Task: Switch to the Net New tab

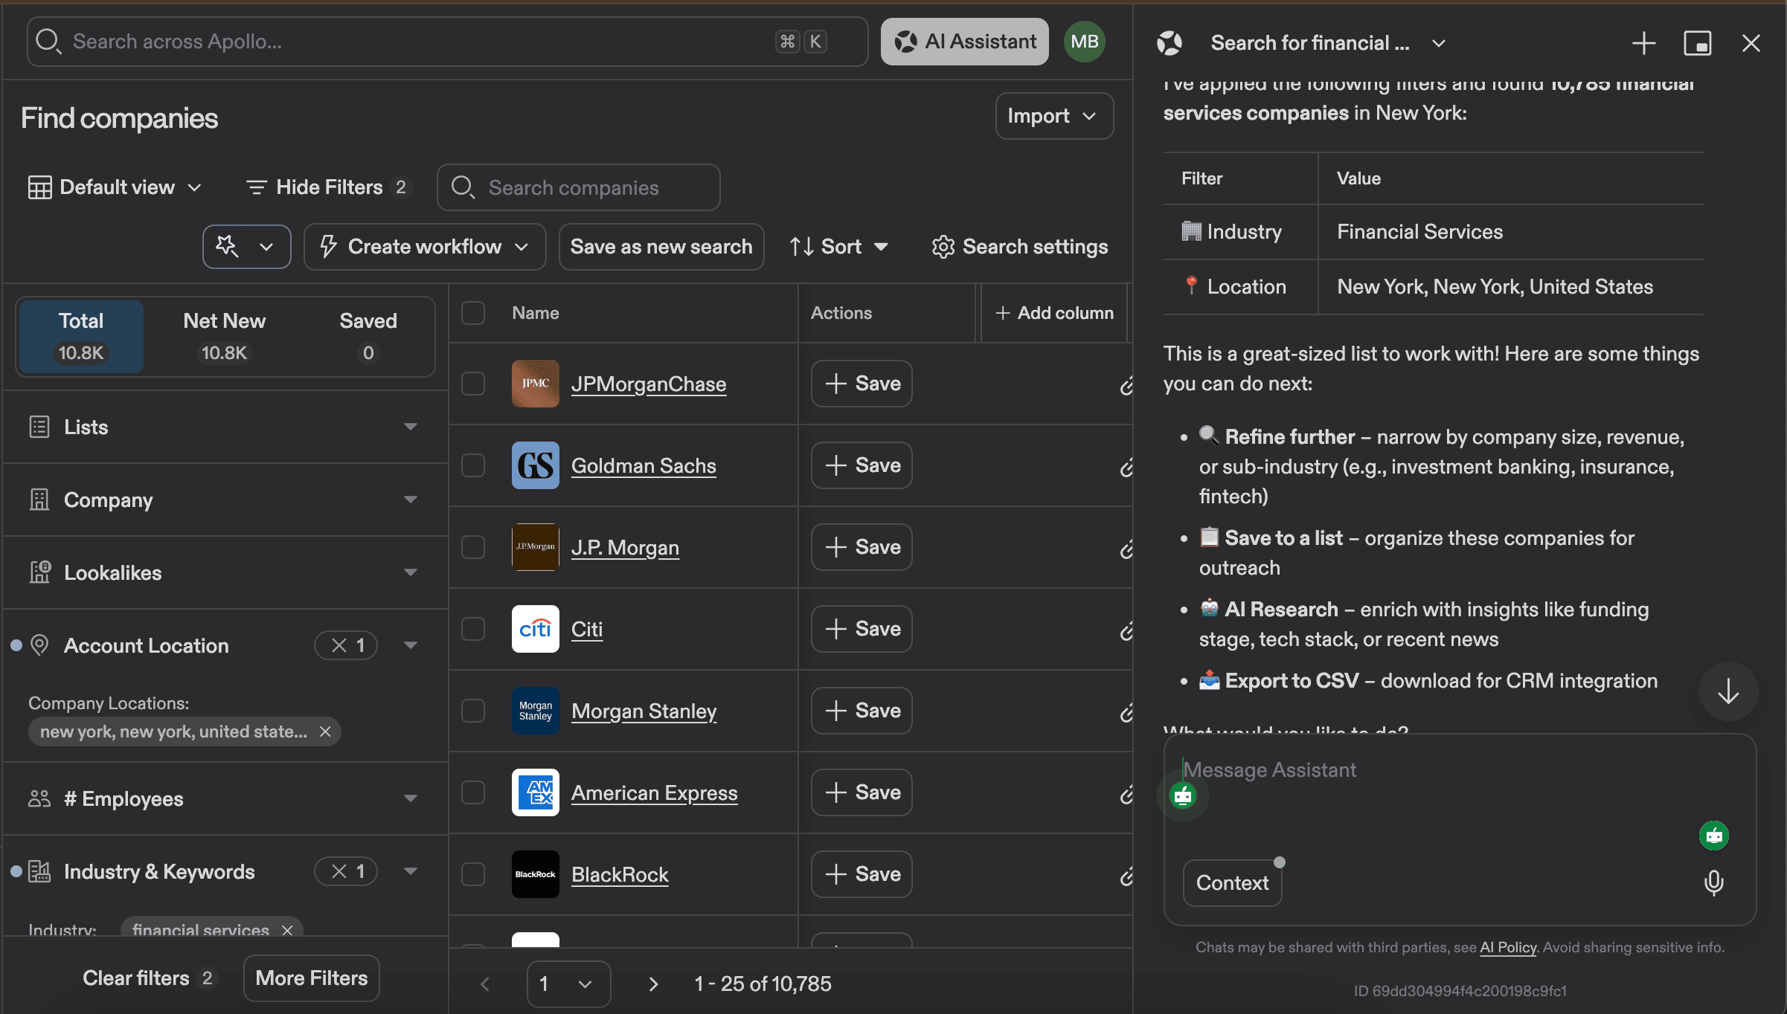Action: [x=224, y=336]
